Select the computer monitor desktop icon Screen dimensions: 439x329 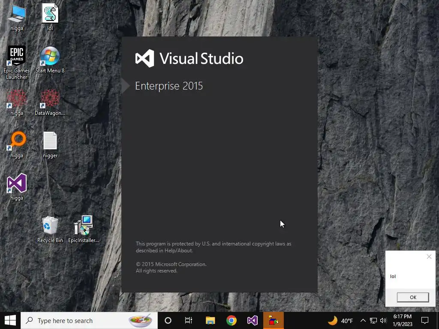click(x=17, y=17)
